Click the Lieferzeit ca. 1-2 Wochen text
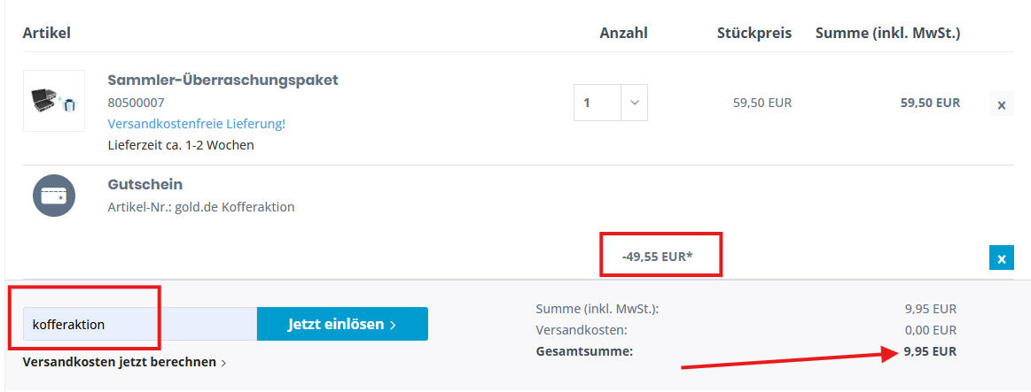The image size is (1031, 392). coord(180,144)
